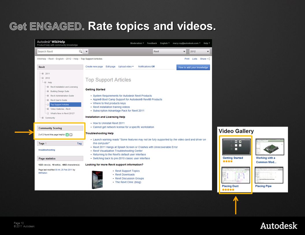Screen dimensions: 305x235
Task: Expand Revit Administration Guide node
Action: [48, 96]
